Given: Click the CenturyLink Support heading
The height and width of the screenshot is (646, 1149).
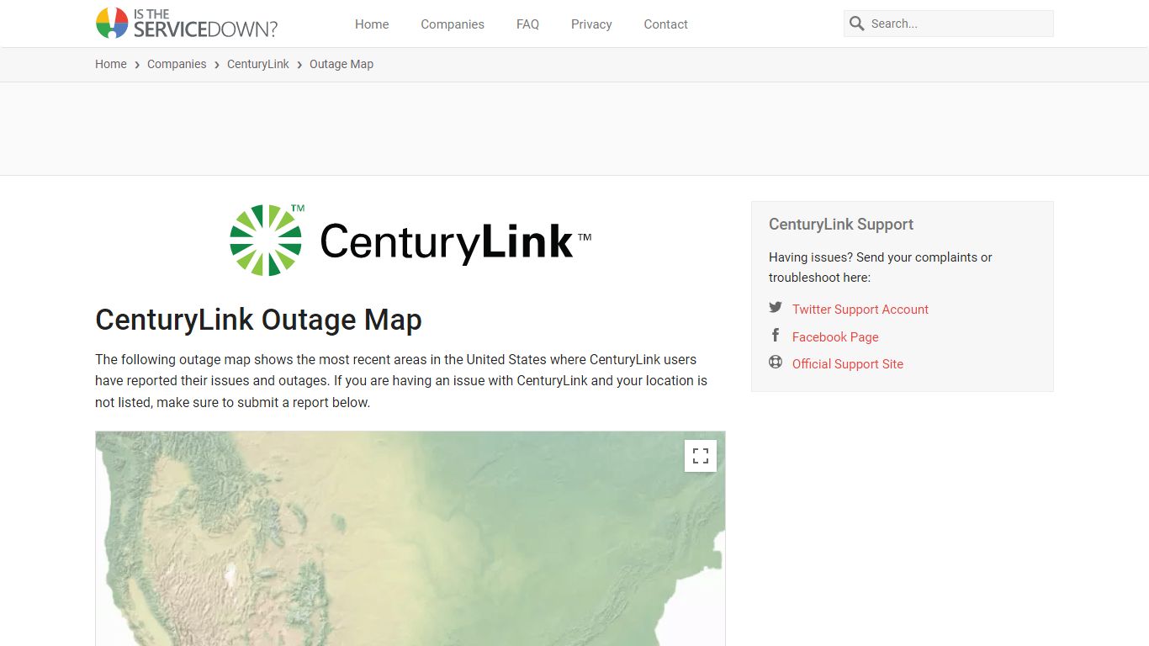Looking at the screenshot, I should coord(841,225).
